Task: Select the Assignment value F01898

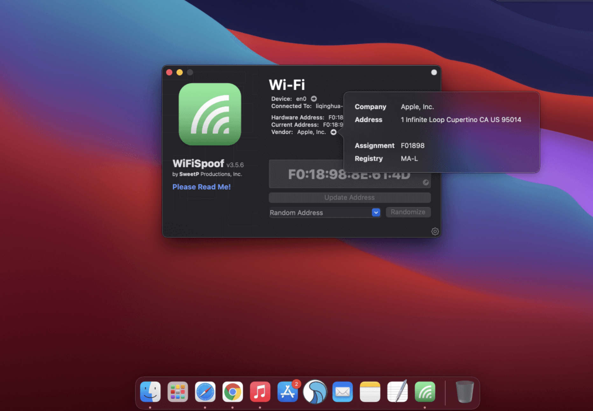Action: [413, 145]
